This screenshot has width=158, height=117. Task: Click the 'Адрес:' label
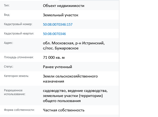click(x=9, y=43)
